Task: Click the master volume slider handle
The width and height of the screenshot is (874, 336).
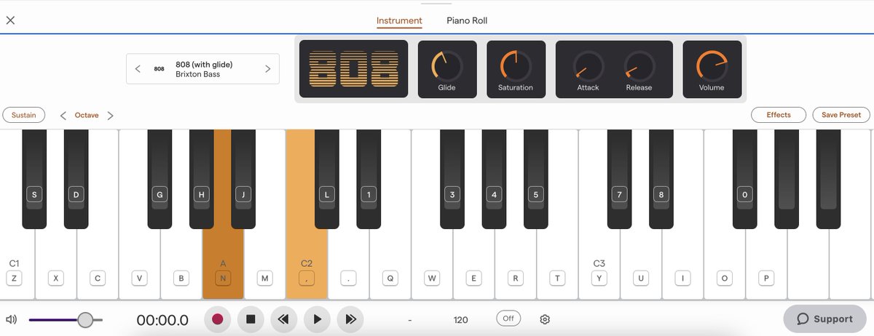Action: coord(85,319)
